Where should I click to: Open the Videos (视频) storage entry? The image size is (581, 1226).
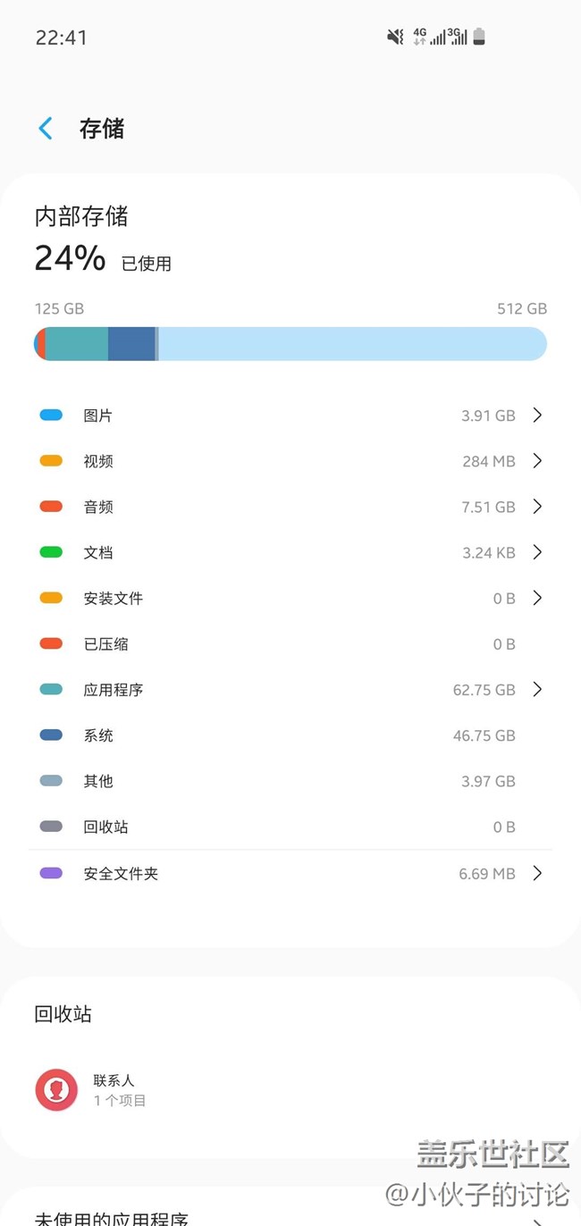coord(290,461)
